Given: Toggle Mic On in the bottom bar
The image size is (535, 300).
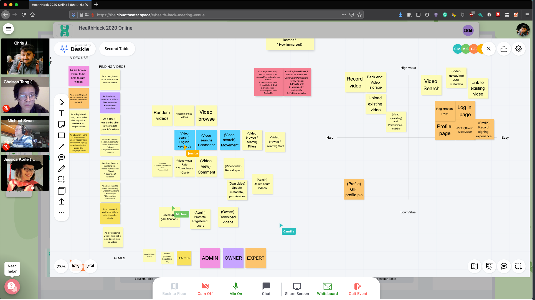Looking at the screenshot, I should 236,289.
